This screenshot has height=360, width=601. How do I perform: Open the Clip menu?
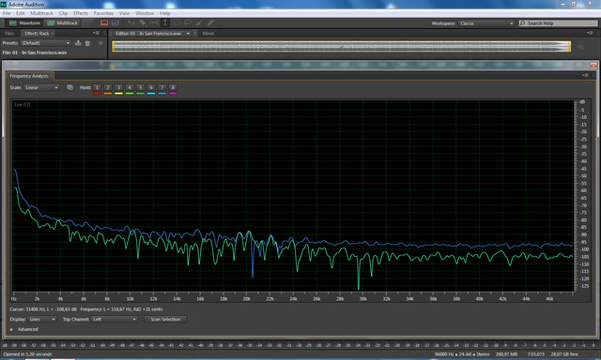(x=63, y=13)
